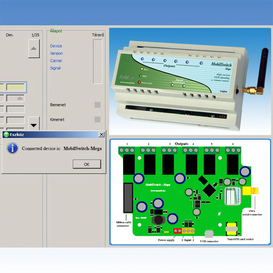Toggle the Bemenet indicator box

coord(98,104)
